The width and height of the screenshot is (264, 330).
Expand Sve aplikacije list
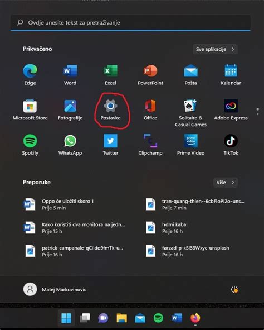(x=215, y=49)
